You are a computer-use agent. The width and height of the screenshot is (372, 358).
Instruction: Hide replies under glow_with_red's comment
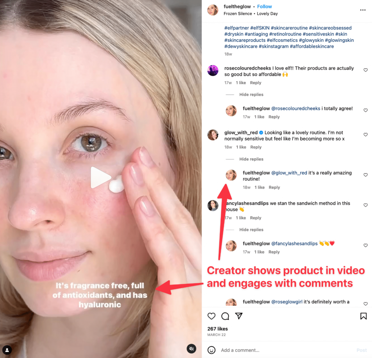(251, 159)
